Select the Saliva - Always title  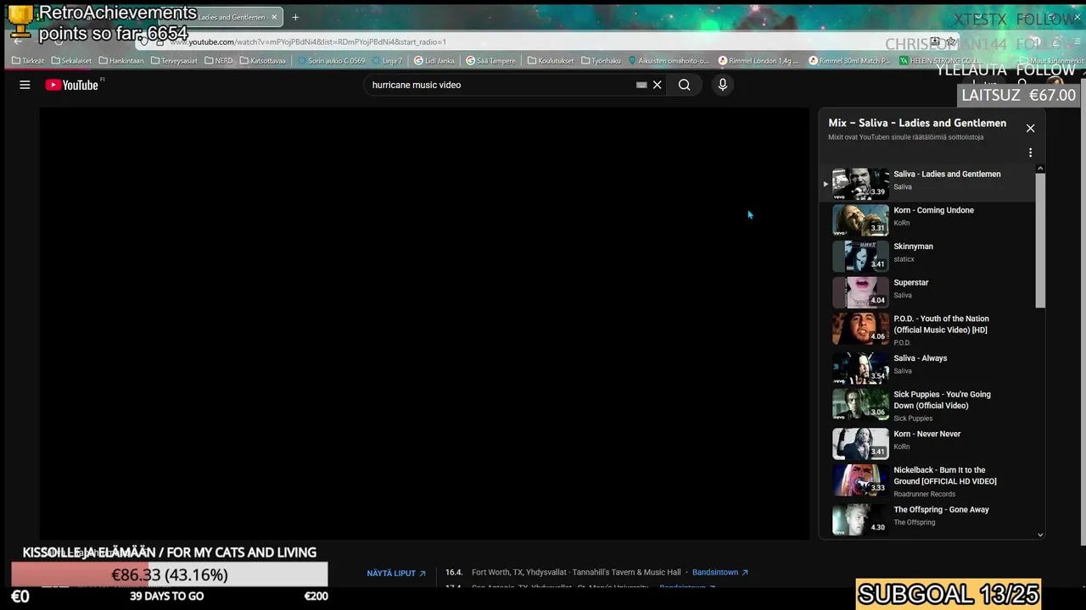pyautogui.click(x=920, y=358)
